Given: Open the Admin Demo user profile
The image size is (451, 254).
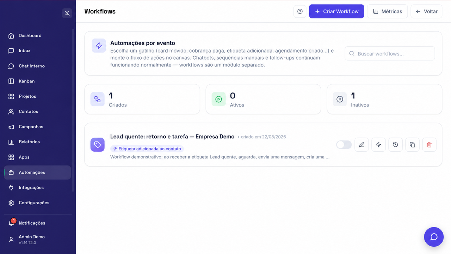Looking at the screenshot, I should tap(37, 239).
